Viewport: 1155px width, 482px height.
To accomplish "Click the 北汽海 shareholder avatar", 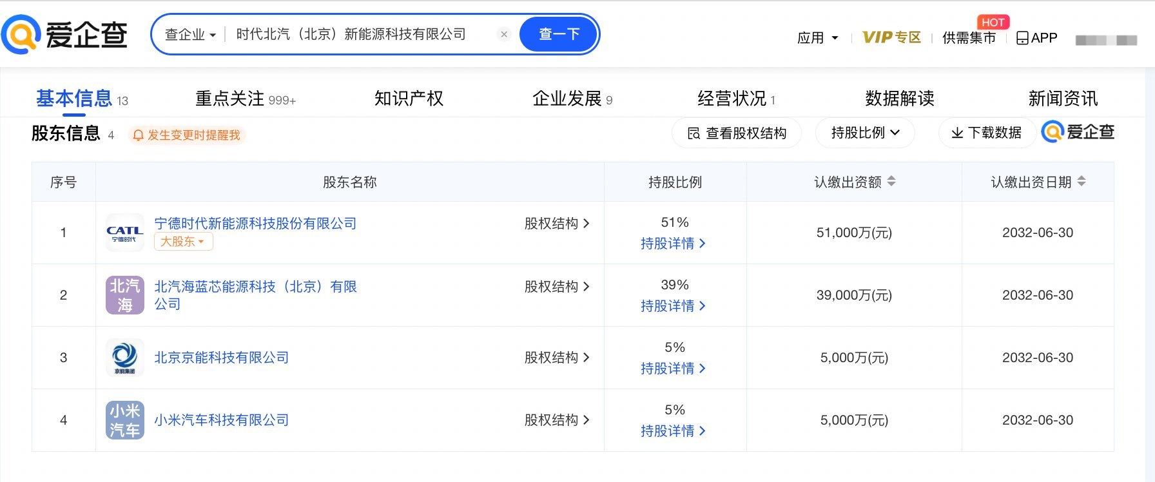I will pyautogui.click(x=124, y=295).
